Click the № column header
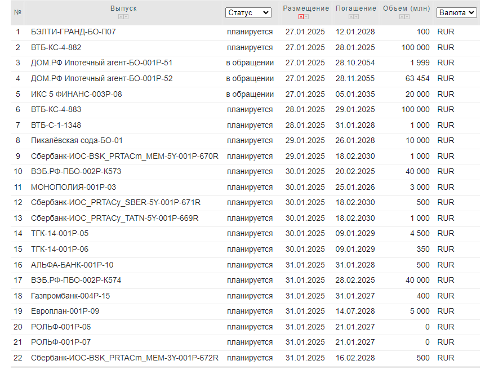Image resolution: width=503 pixels, height=374 pixels. [x=17, y=12]
